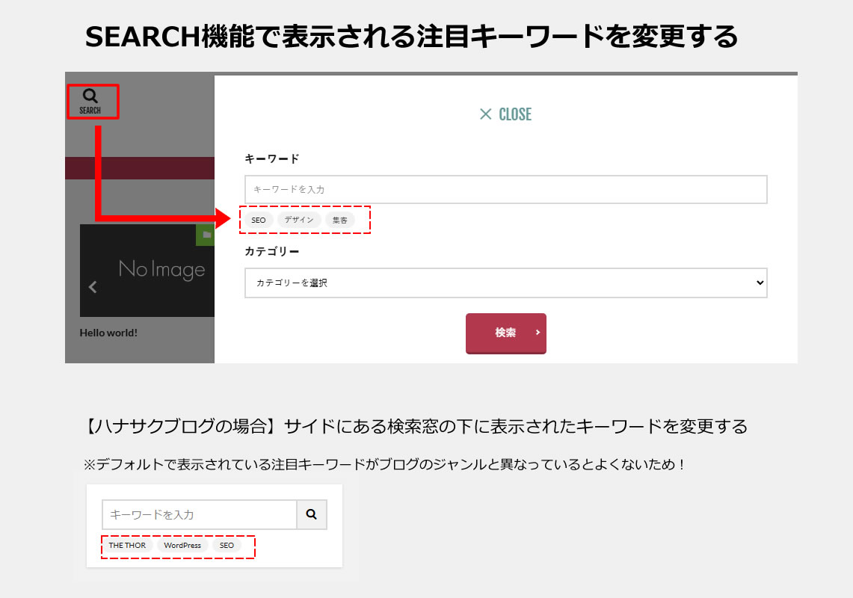853x598 pixels.
Task: Open the カテゴリーを選択 dropdown
Action: pyautogui.click(x=506, y=283)
